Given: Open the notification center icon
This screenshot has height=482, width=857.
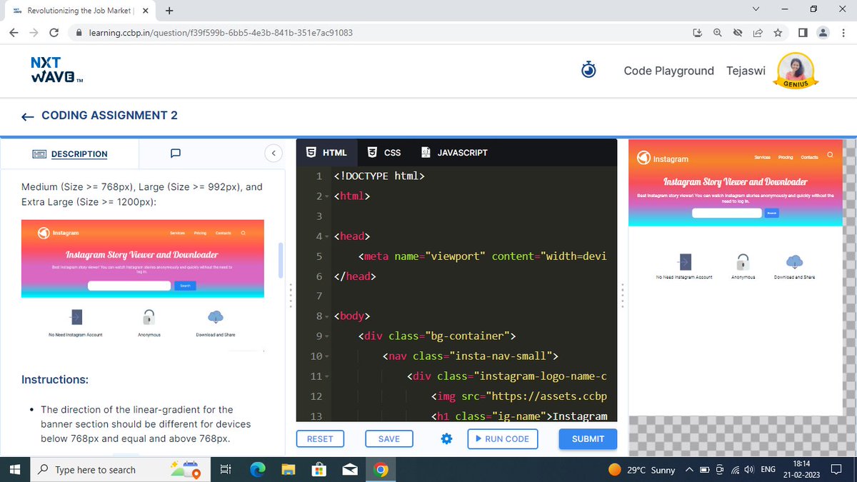Looking at the screenshot, I should (836, 470).
